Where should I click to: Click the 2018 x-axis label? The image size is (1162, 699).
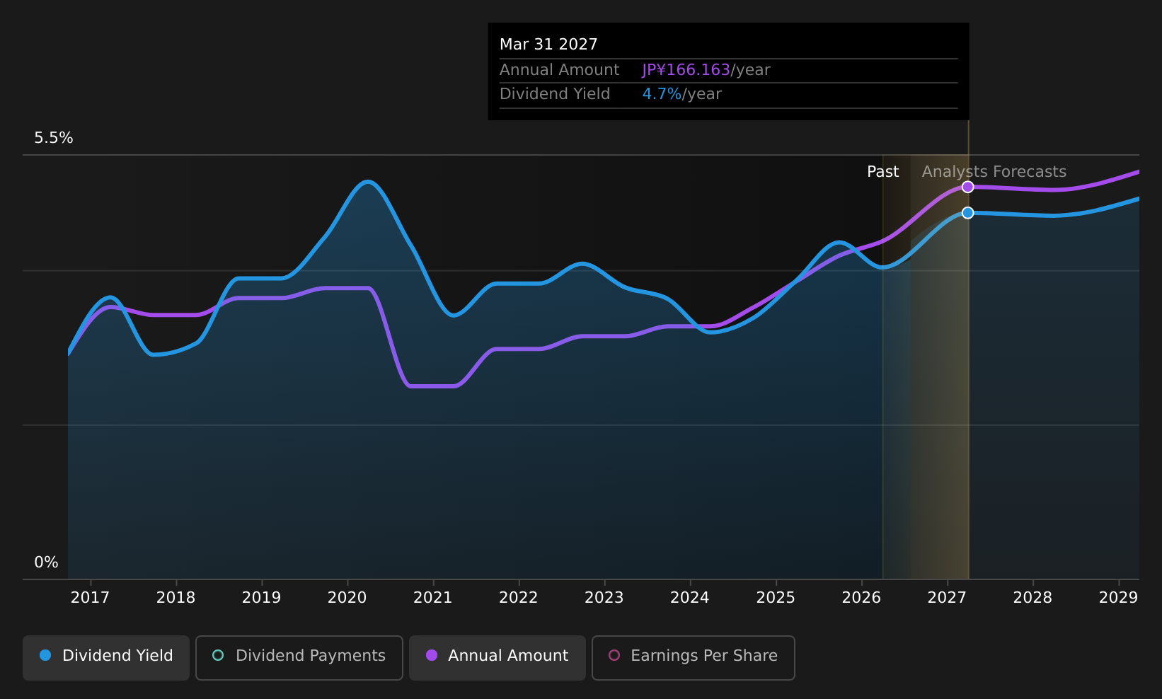(176, 598)
